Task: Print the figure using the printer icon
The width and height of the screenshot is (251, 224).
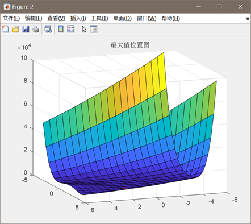Action: click(x=36, y=29)
